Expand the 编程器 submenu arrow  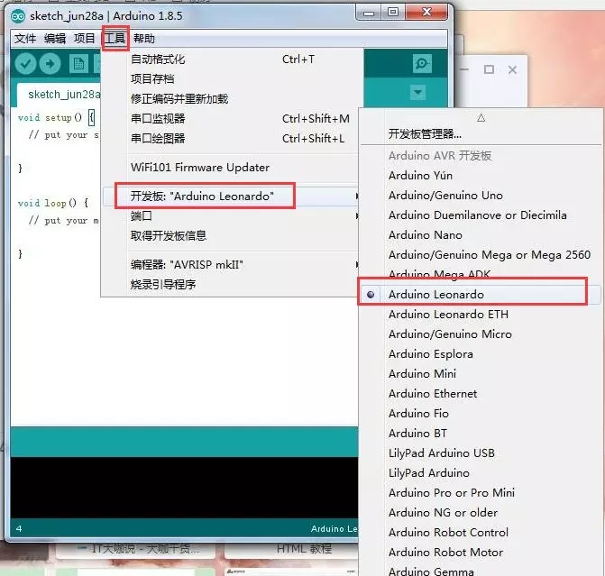point(357,265)
